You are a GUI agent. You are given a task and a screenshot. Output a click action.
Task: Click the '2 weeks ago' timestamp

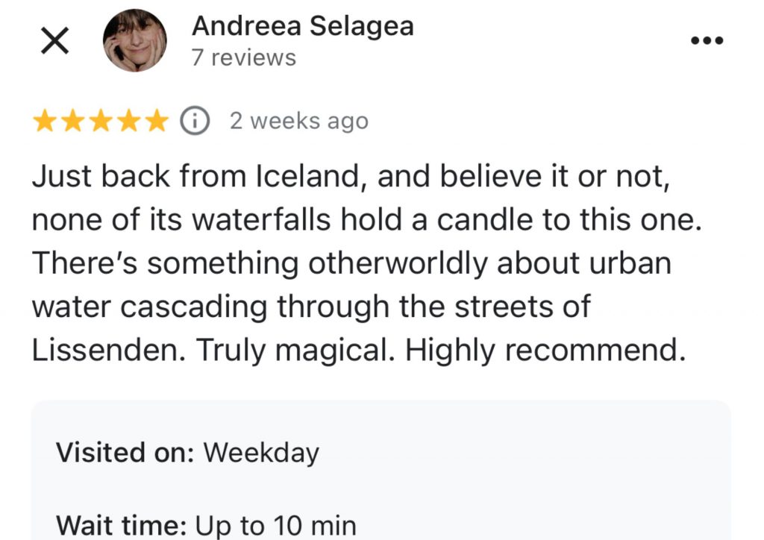click(x=298, y=121)
